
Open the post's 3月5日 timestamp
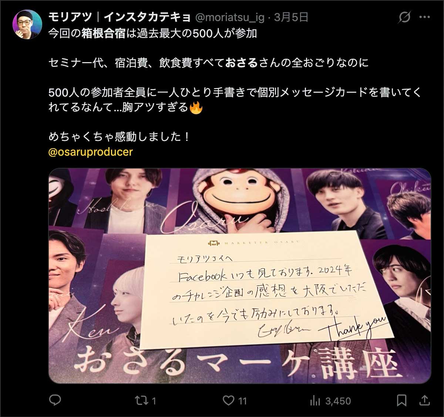[x=291, y=17]
